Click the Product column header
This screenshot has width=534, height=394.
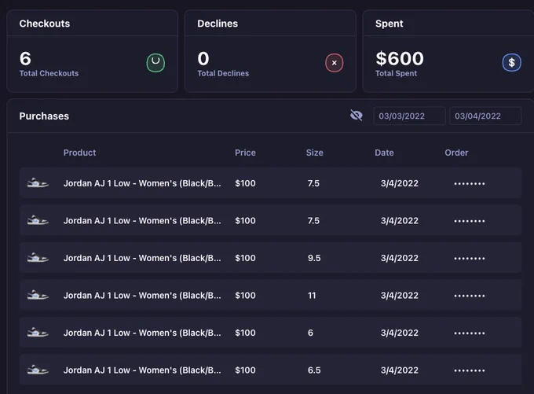pyautogui.click(x=79, y=153)
